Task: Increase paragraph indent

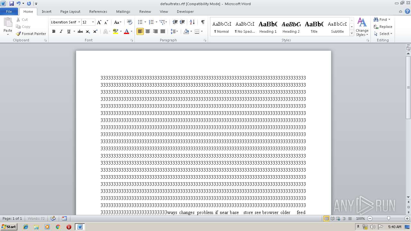Action: 182,22
